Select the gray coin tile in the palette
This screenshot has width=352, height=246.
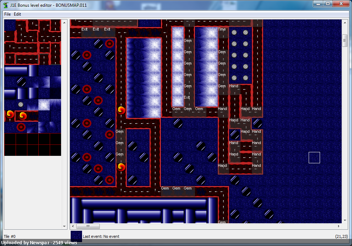[21, 104]
